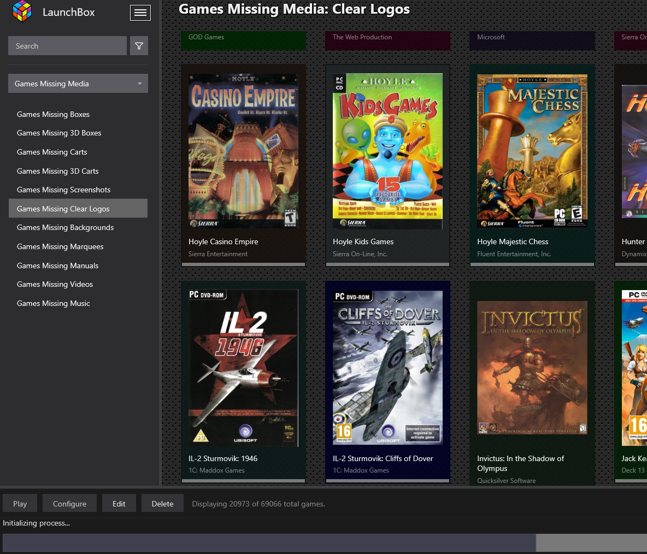
Task: Open Games Missing Videos list
Action: point(55,284)
